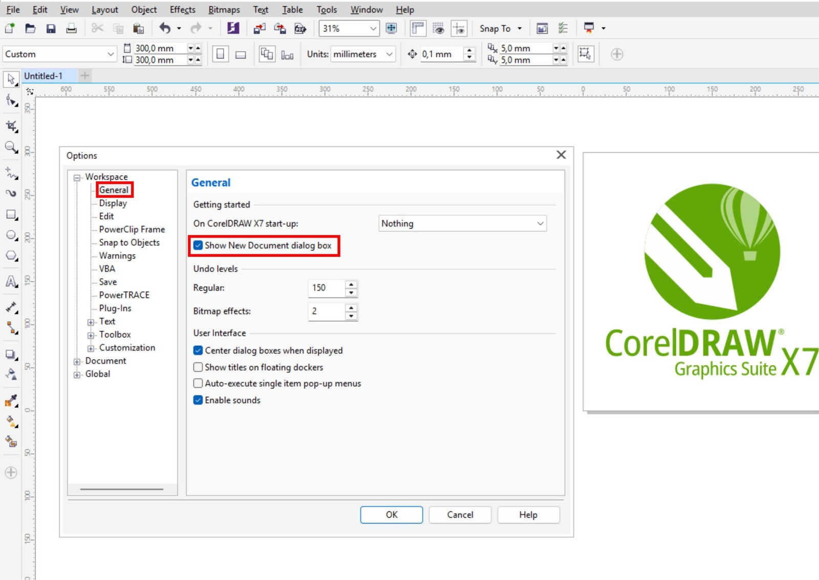Screen dimensions: 819x580
Task: Open the Publish to PDF function
Action: tap(301, 29)
